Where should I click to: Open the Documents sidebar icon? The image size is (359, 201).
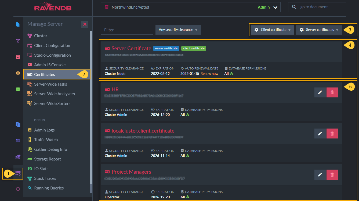pyautogui.click(x=18, y=25)
